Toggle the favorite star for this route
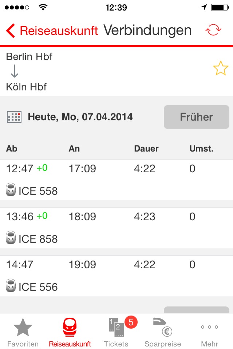Image resolution: width=233 pixels, height=349 pixels. click(220, 68)
